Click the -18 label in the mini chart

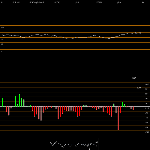(x=97, y=142)
